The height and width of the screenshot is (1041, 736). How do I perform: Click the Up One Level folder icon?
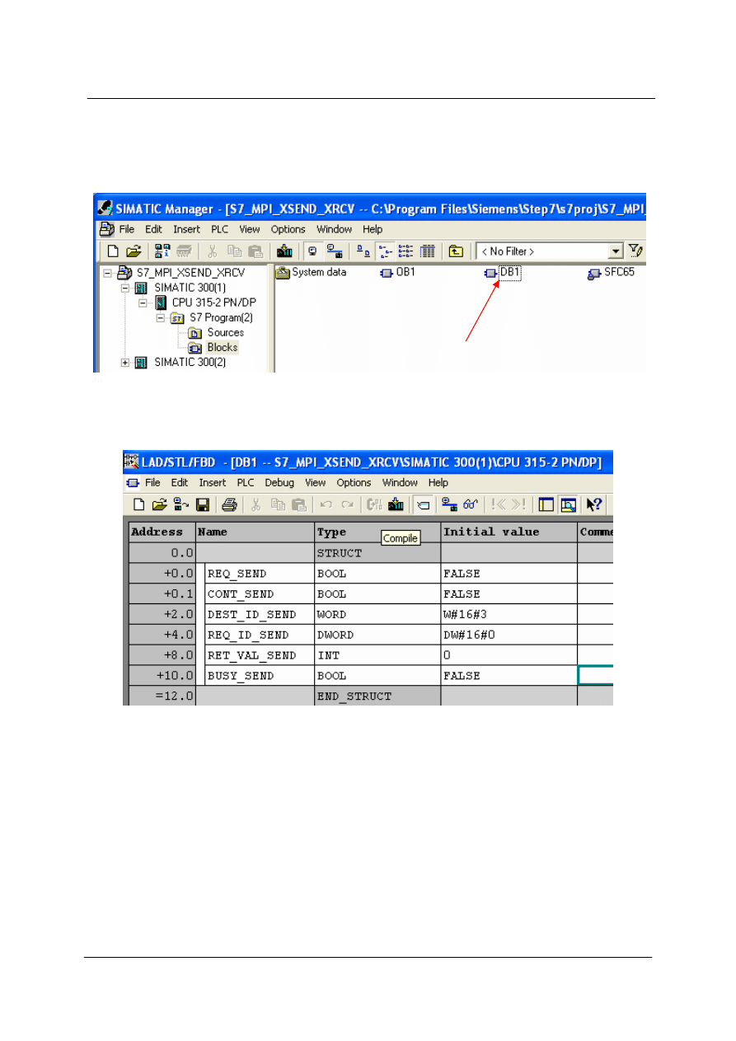click(x=456, y=251)
